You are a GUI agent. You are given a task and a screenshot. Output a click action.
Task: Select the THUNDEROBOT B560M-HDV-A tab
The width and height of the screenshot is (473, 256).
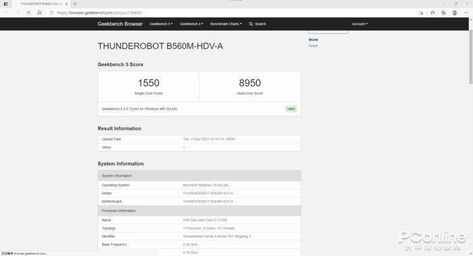tap(41, 4)
